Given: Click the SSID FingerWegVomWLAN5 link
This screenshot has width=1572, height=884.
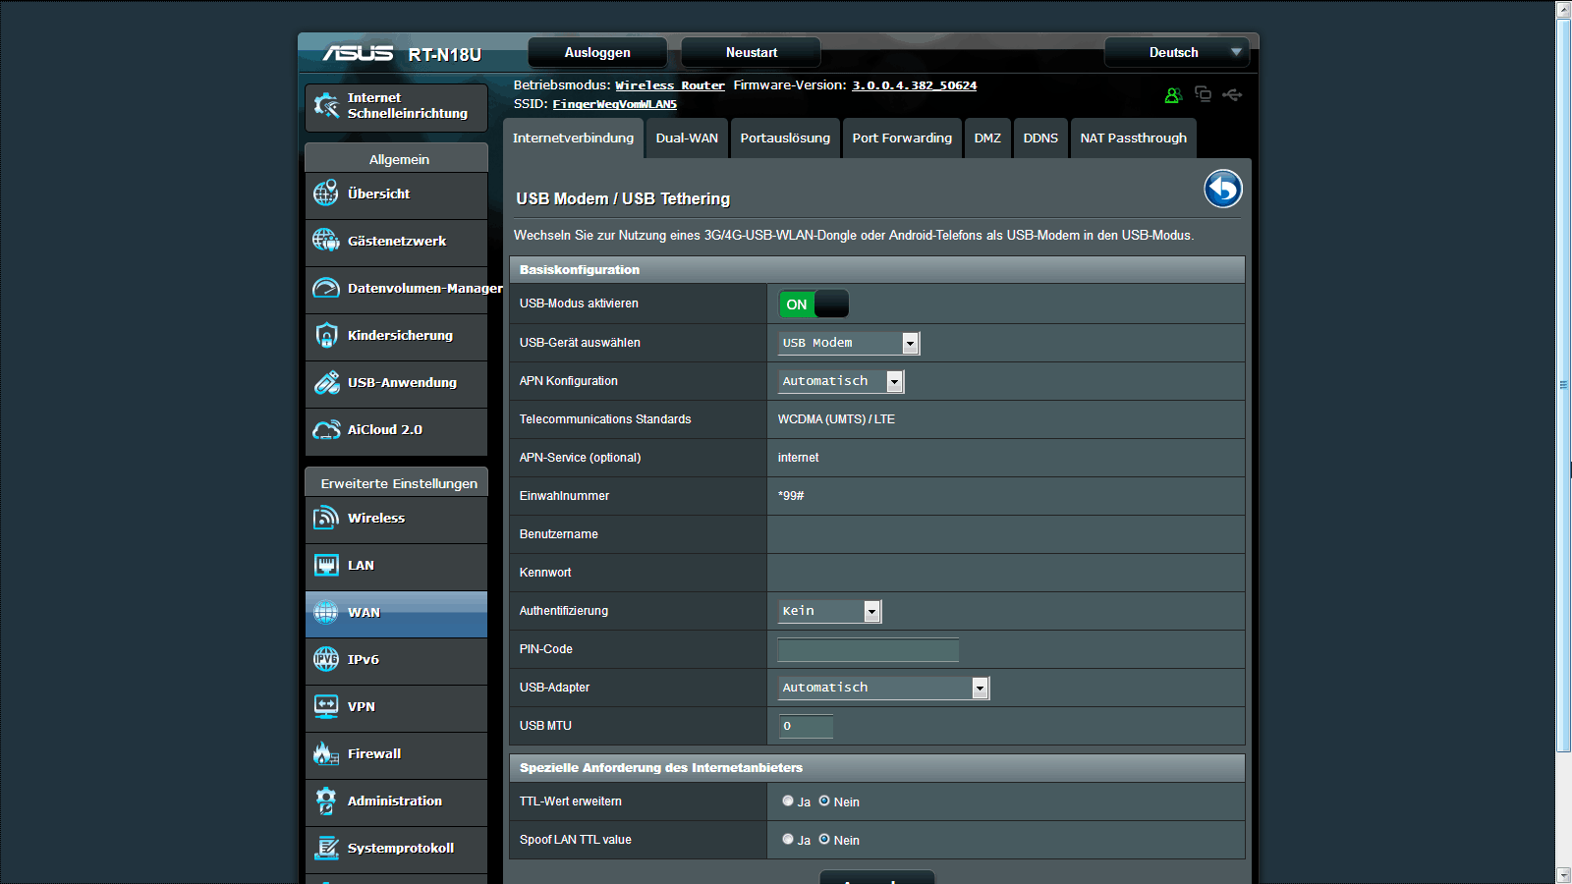Looking at the screenshot, I should [614, 104].
